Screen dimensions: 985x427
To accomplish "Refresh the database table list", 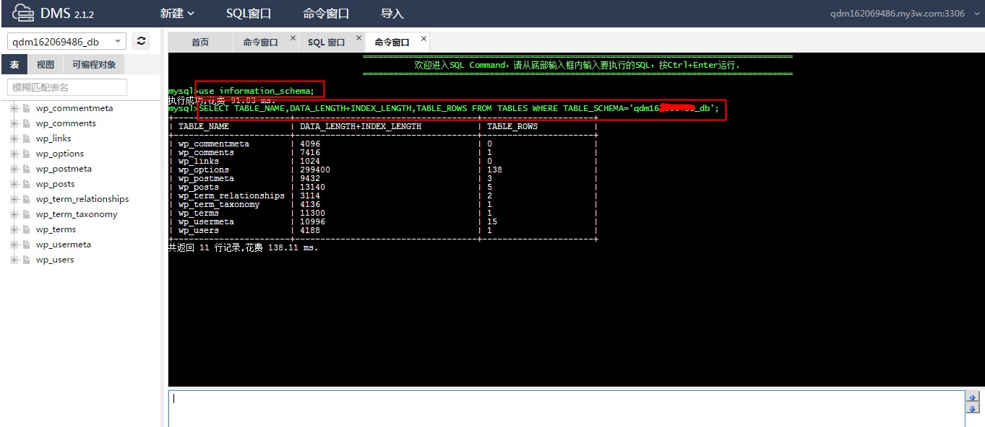I will (x=142, y=41).
